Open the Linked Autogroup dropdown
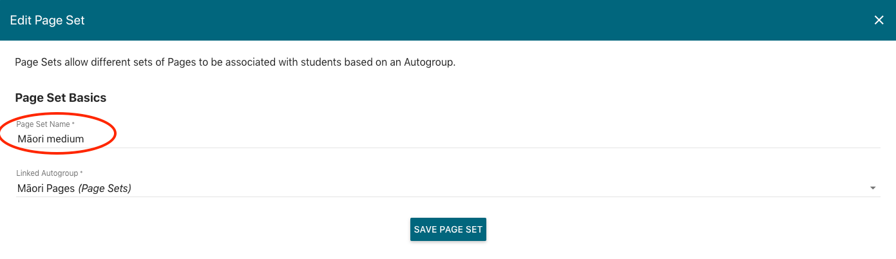 tap(448, 188)
